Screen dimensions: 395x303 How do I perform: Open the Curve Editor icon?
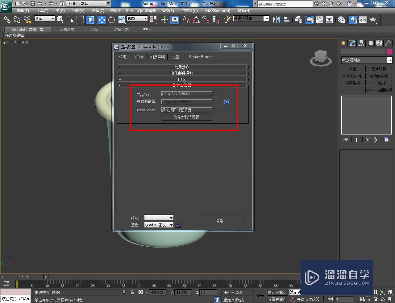pos(320,20)
